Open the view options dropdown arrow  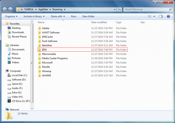tap(154, 16)
